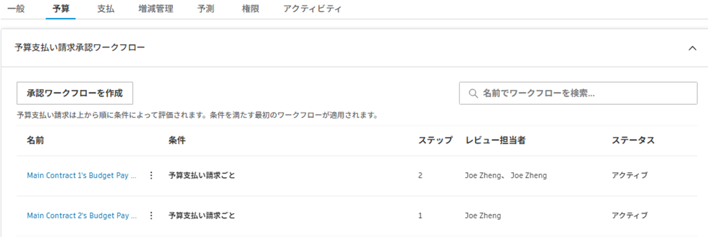
Task: Open the 増減管理 tab
Action: (x=156, y=9)
